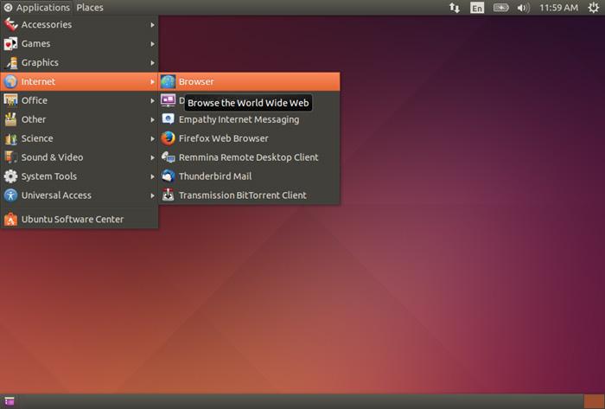Expand the Accessories submenu arrow

(152, 25)
